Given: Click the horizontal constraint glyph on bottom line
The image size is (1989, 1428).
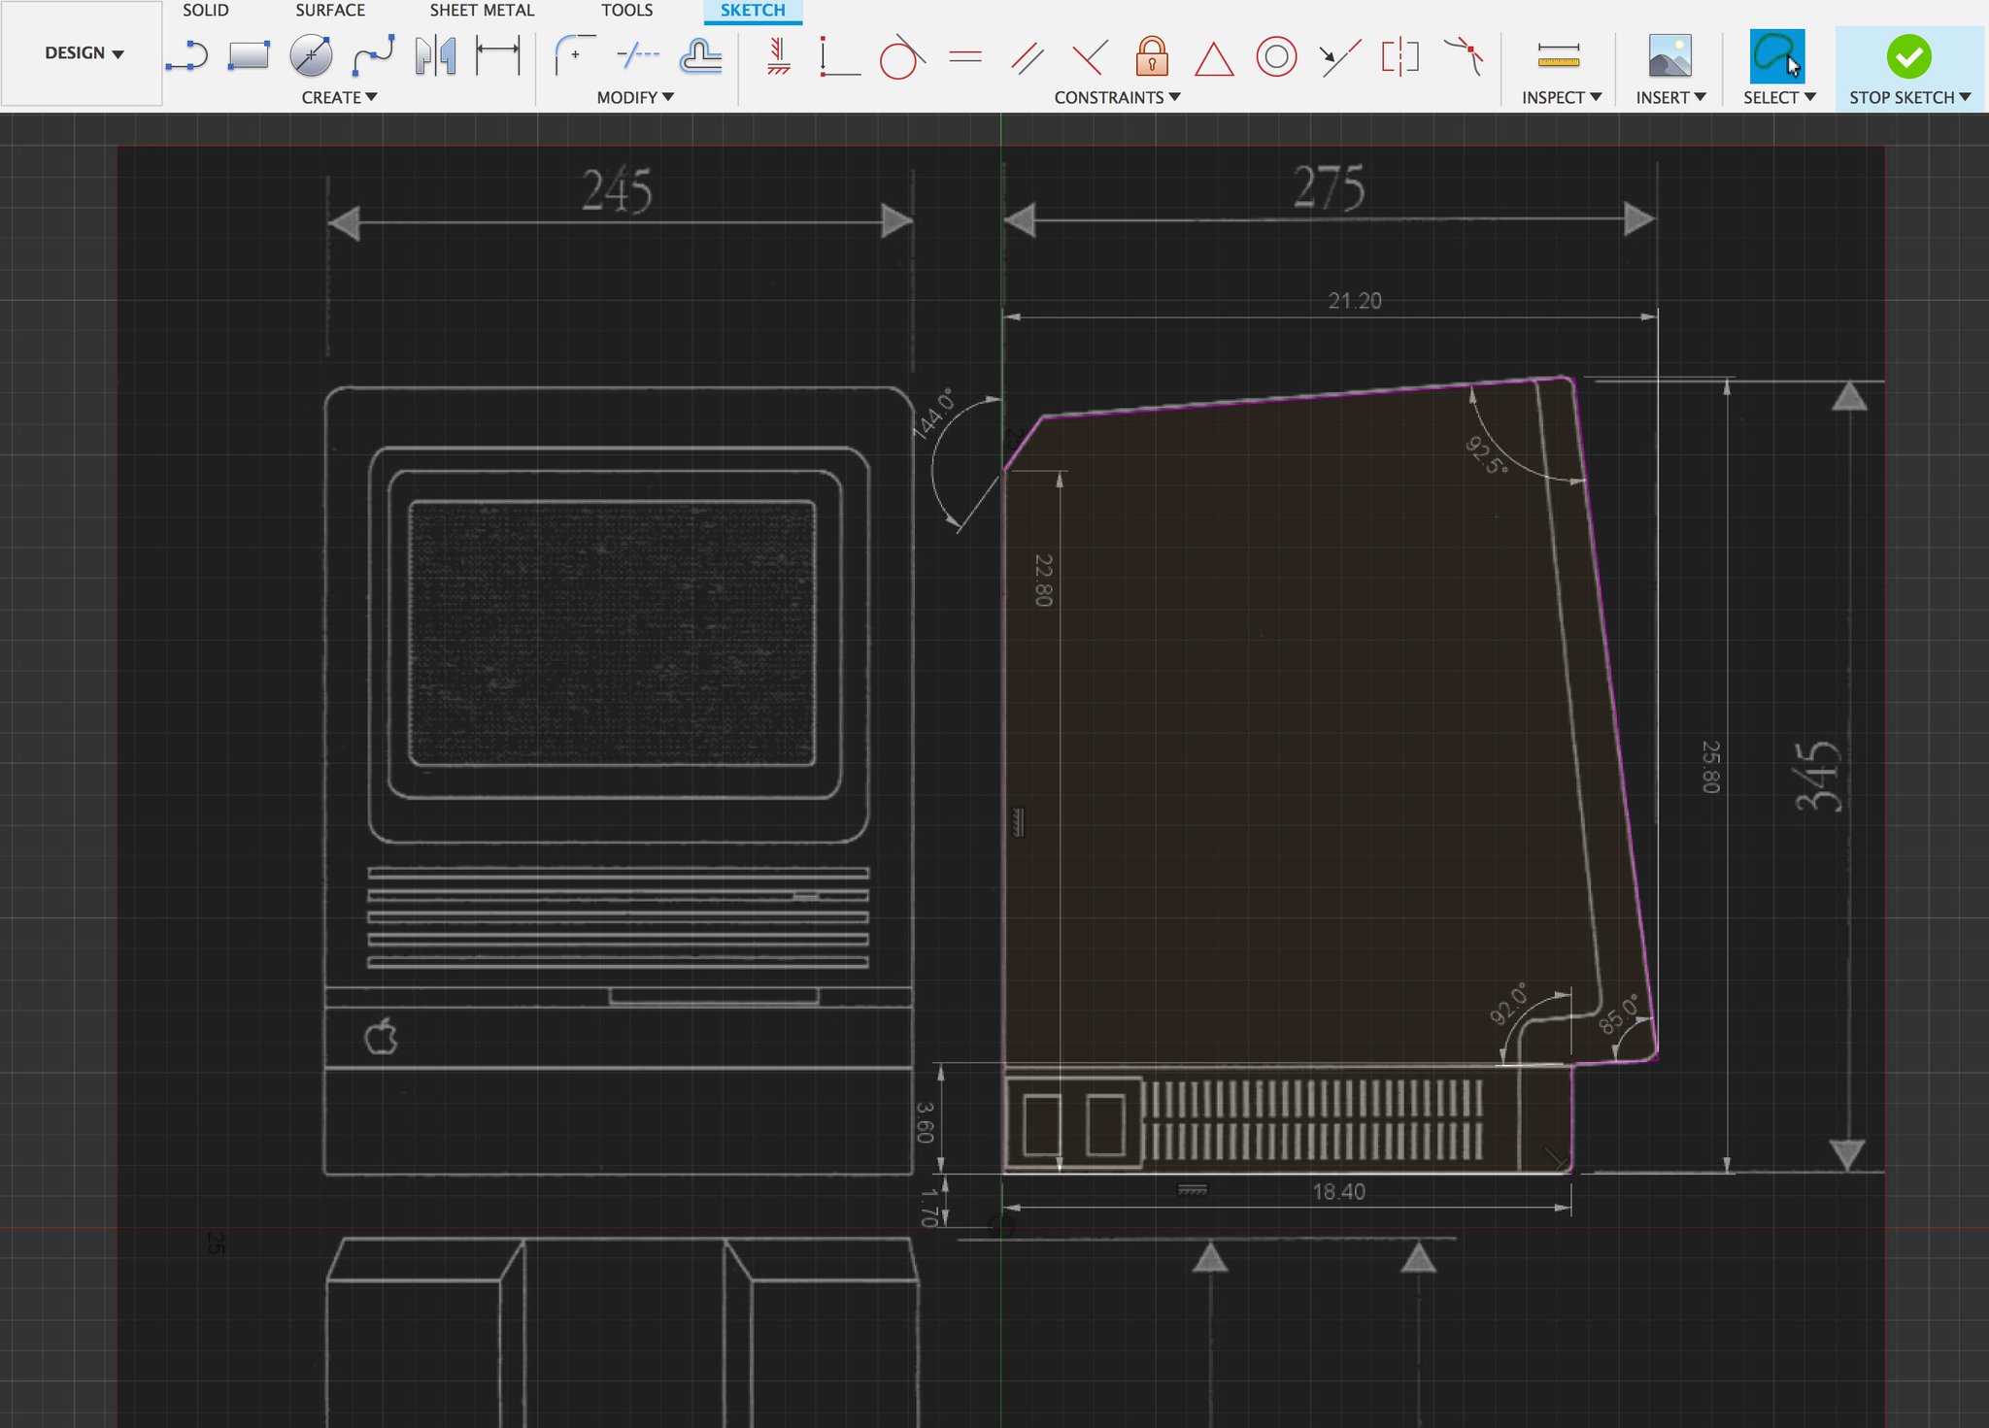Looking at the screenshot, I should pos(1193,1190).
